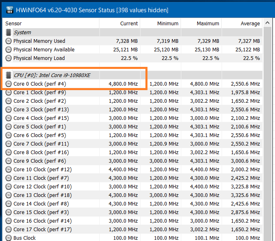
Task: Select Core 10 Clock (perf #12) label
Action: pyautogui.click(x=43, y=169)
